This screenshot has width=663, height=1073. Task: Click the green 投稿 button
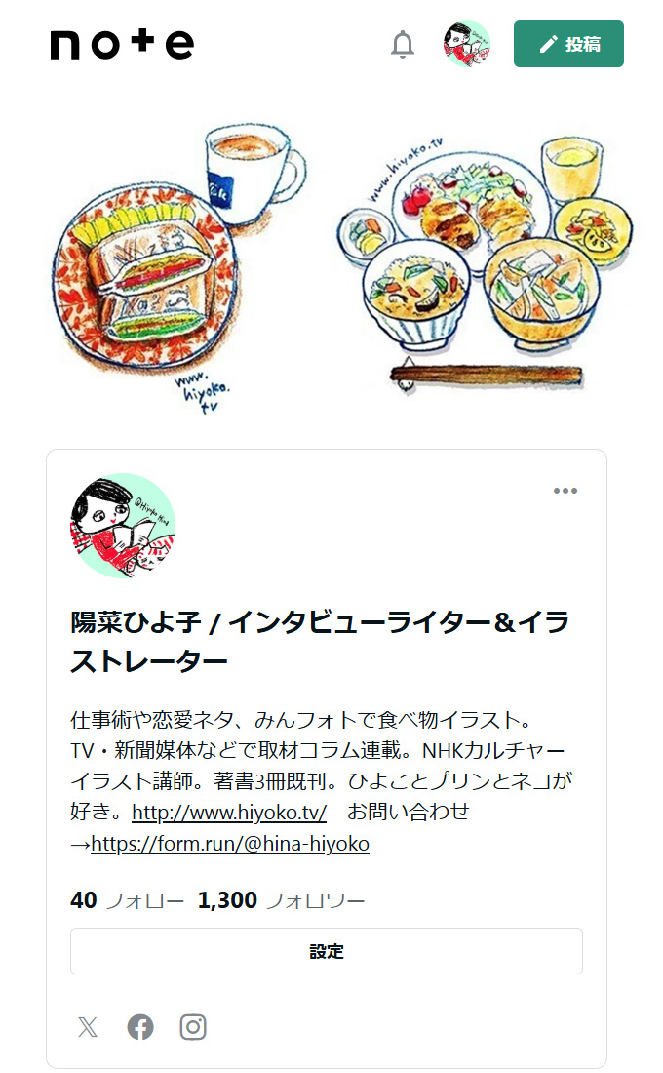coord(568,44)
